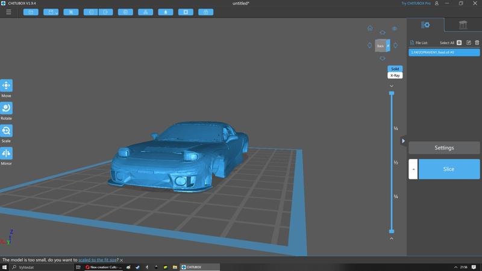This screenshot has width=482, height=271.
Task: Open File Explorer from the taskbar
Action: pyautogui.click(x=175, y=267)
